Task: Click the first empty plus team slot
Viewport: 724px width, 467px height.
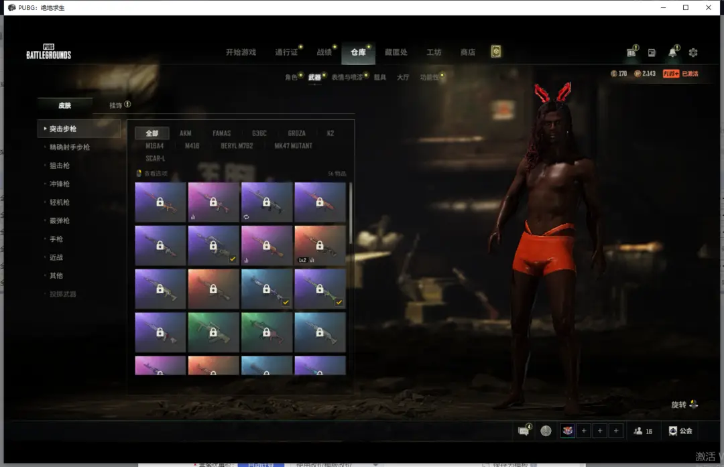Action: (584, 431)
